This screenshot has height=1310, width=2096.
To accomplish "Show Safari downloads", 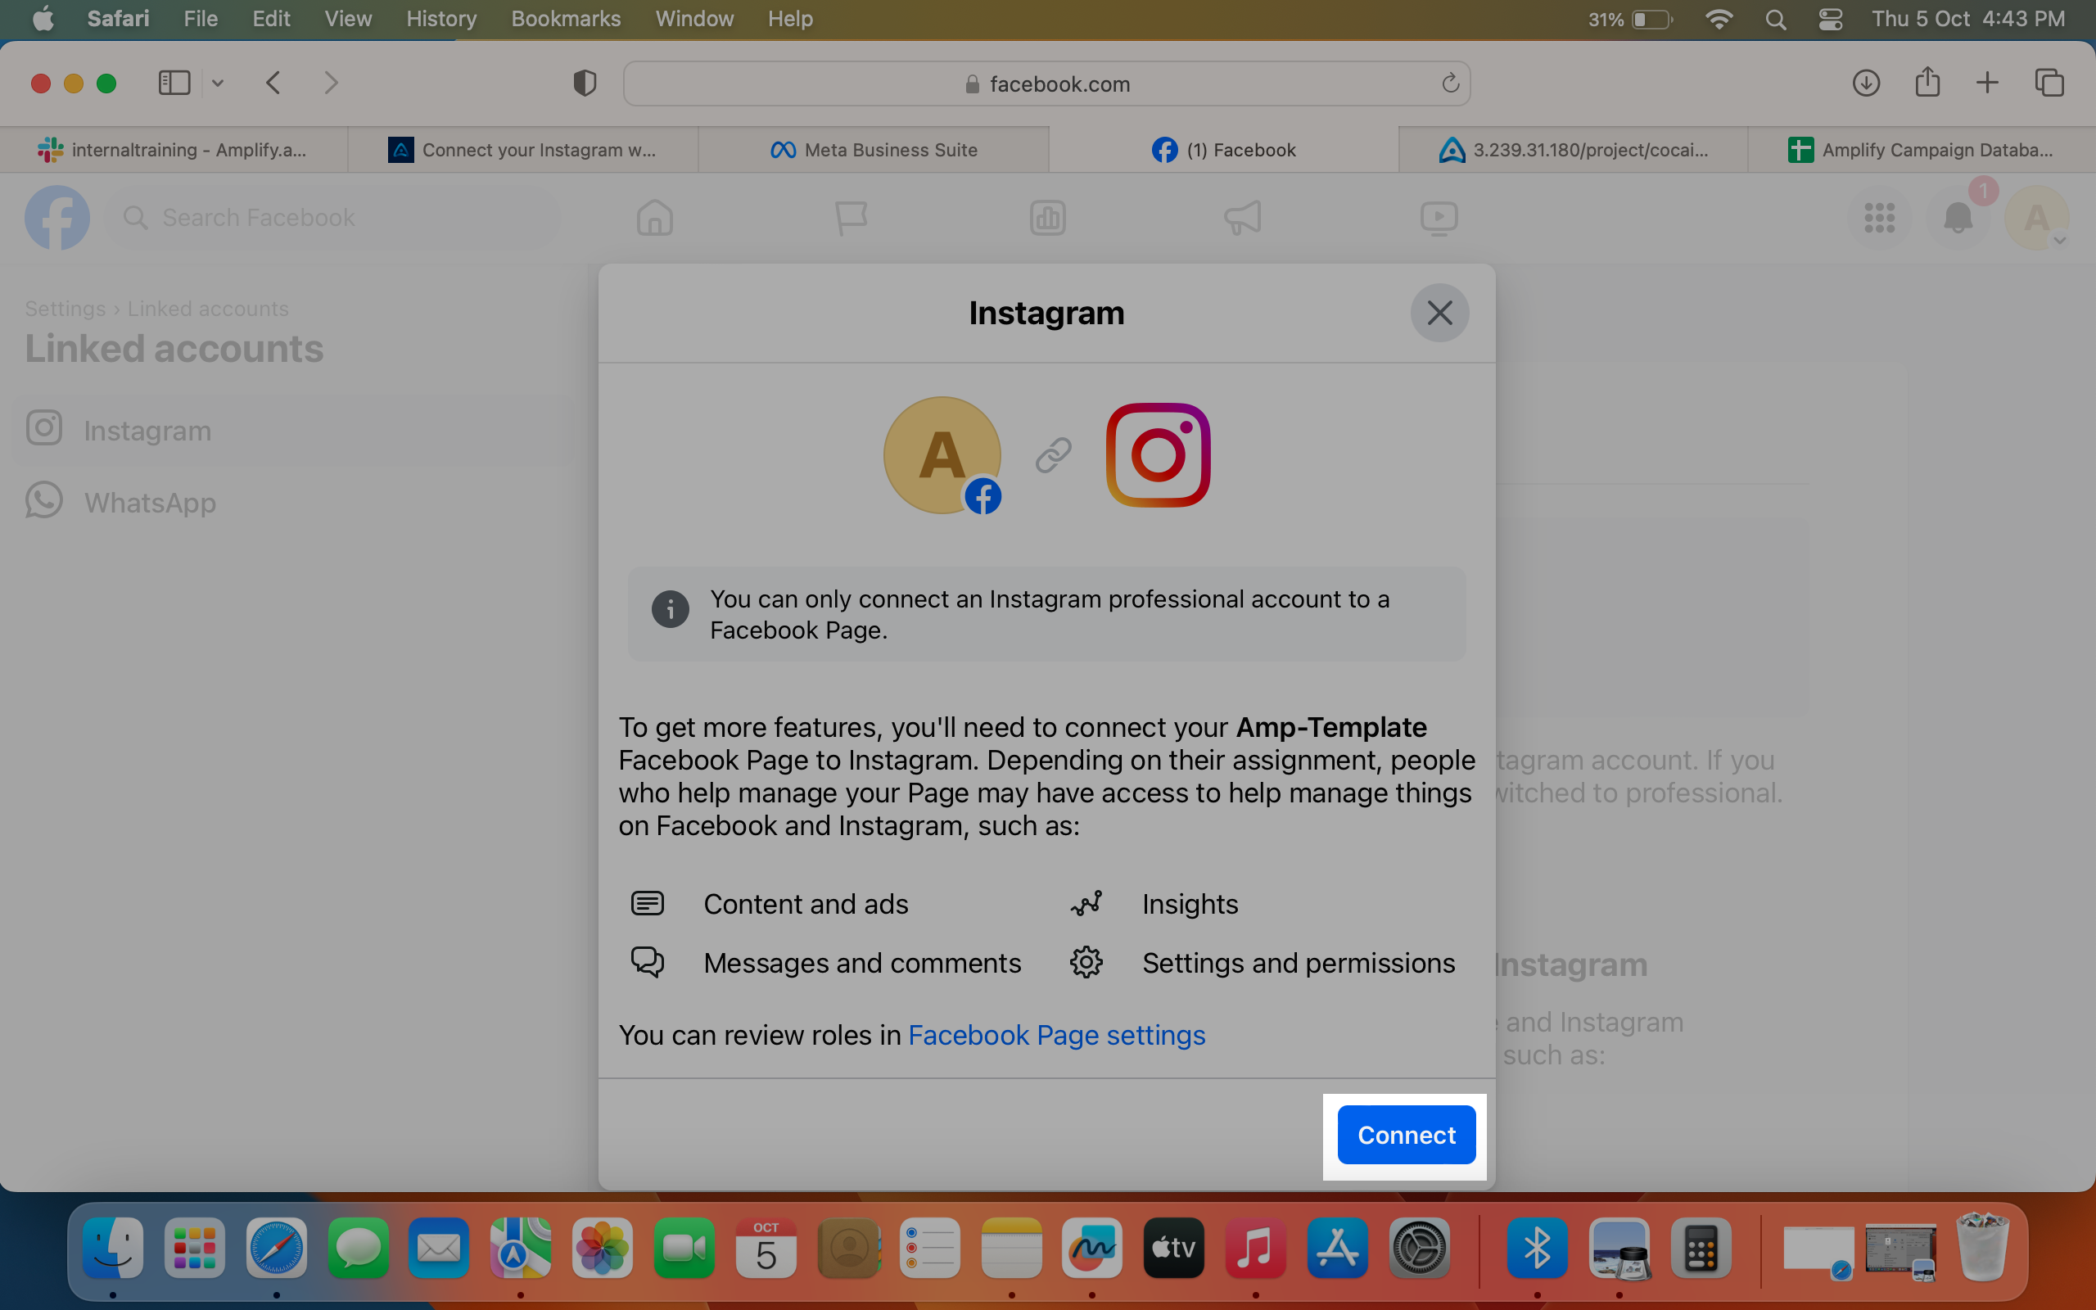I will pos(1866,84).
